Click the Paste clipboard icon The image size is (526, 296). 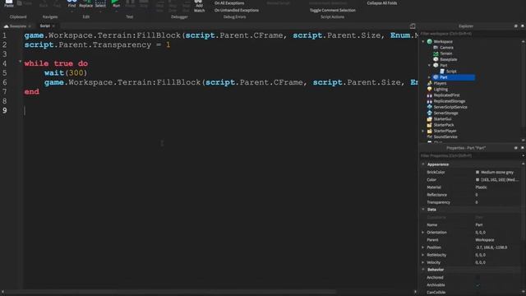tap(9, 3)
